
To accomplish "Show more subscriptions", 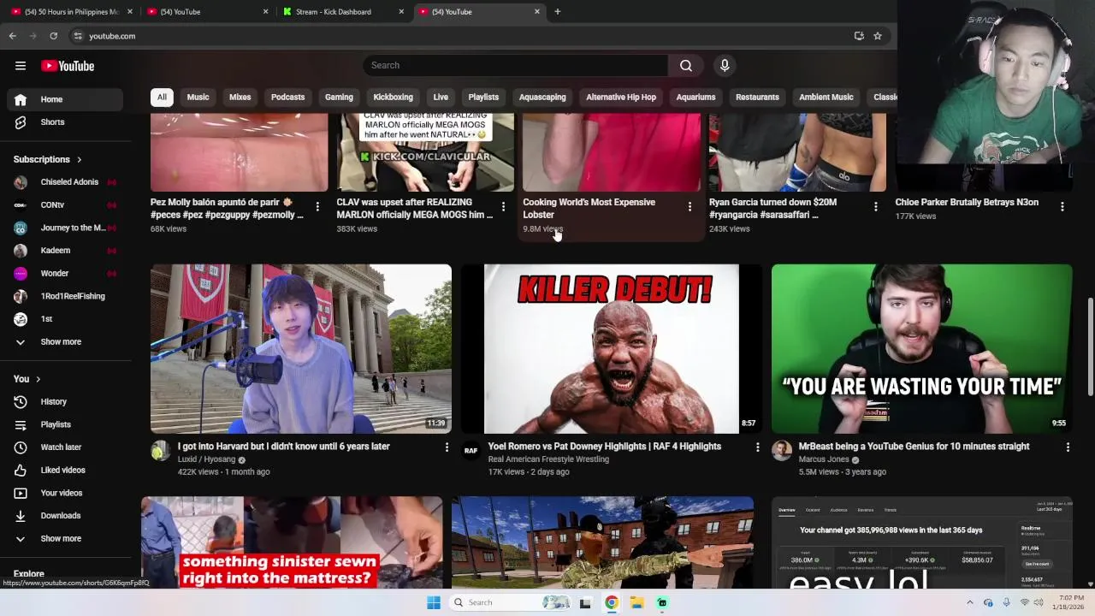I will [x=65, y=341].
